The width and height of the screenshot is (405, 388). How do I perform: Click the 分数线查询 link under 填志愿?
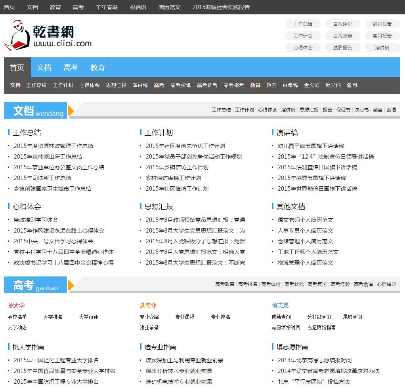(x=319, y=317)
